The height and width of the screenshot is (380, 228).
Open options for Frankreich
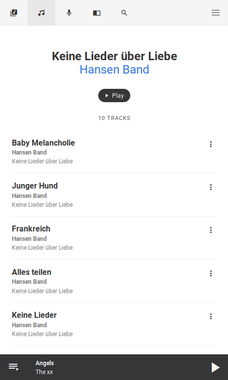[x=211, y=230]
